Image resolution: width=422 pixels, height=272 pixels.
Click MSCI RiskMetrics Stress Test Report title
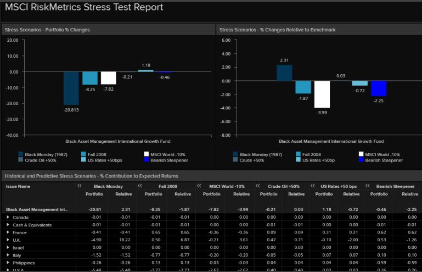pos(84,7)
